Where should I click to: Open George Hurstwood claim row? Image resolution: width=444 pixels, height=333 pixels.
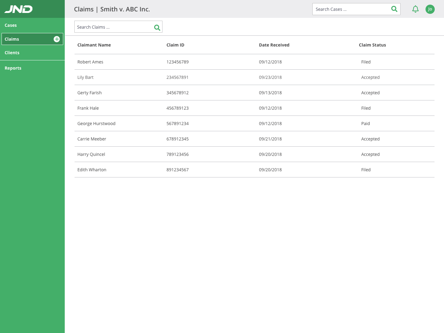coord(96,124)
